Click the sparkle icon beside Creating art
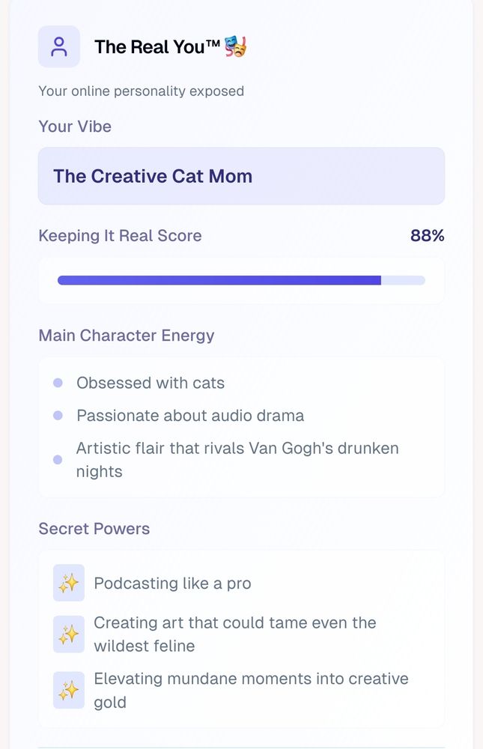Viewport: 483px width, 749px height. click(x=68, y=634)
